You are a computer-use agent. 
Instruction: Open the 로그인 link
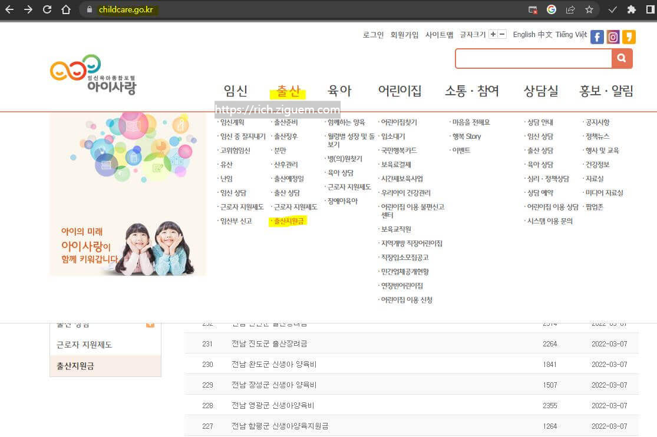coord(372,35)
